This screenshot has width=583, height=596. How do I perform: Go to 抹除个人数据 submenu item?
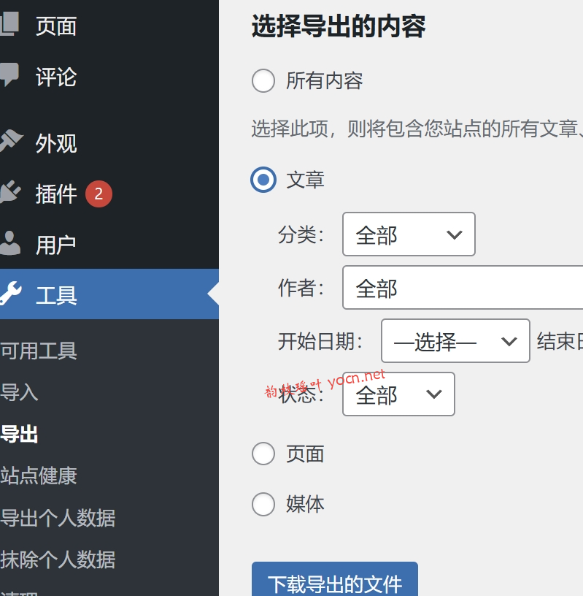[x=58, y=559]
